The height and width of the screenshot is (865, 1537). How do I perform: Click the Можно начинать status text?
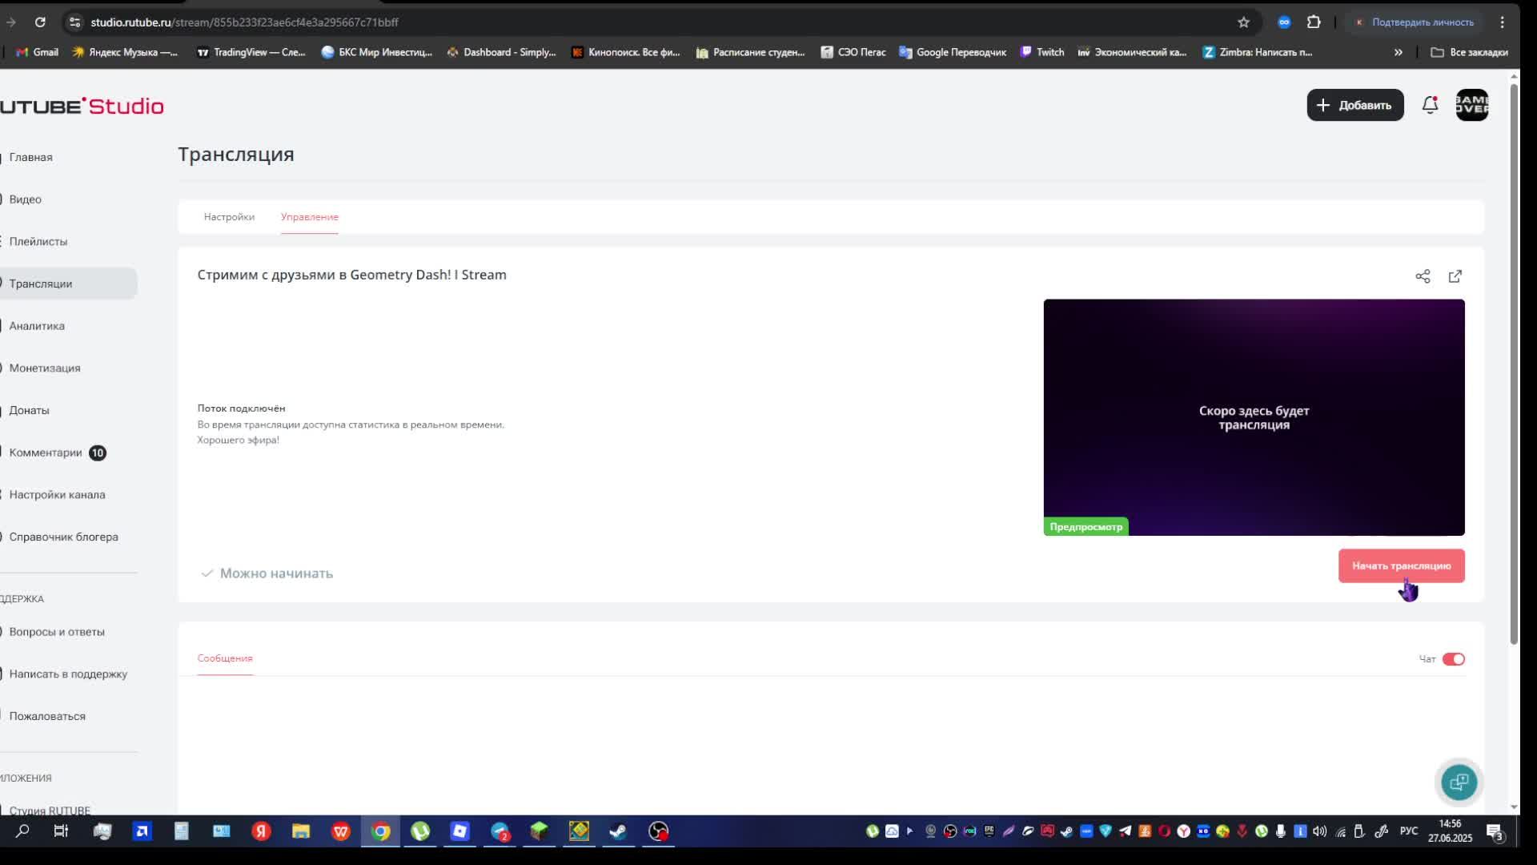pos(276,573)
